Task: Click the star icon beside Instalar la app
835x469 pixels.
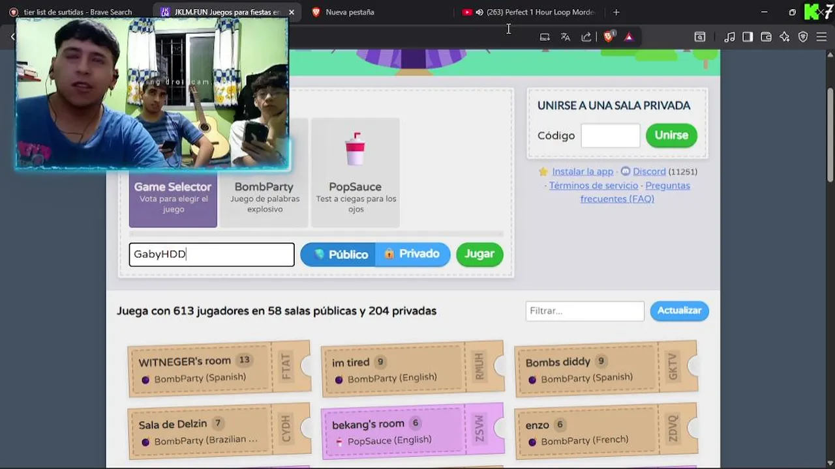Action: (543, 172)
